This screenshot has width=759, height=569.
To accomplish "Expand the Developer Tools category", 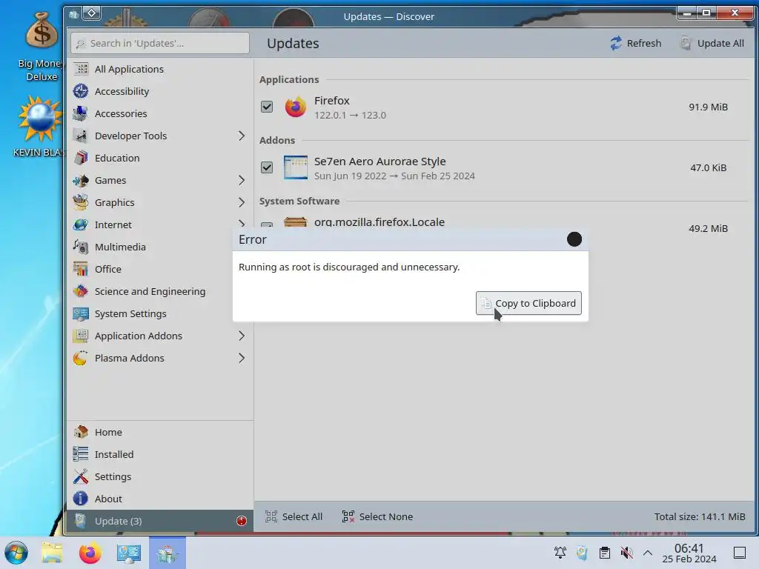I will click(x=241, y=136).
